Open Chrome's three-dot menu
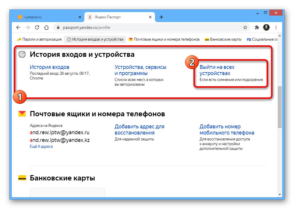 [275, 27]
